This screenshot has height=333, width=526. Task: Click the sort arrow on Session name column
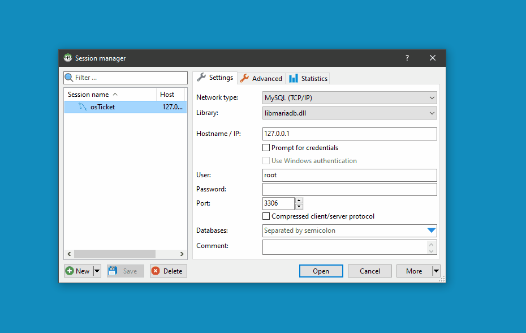[x=115, y=95]
